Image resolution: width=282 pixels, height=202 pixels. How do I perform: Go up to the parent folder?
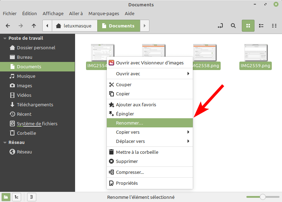click(34, 26)
